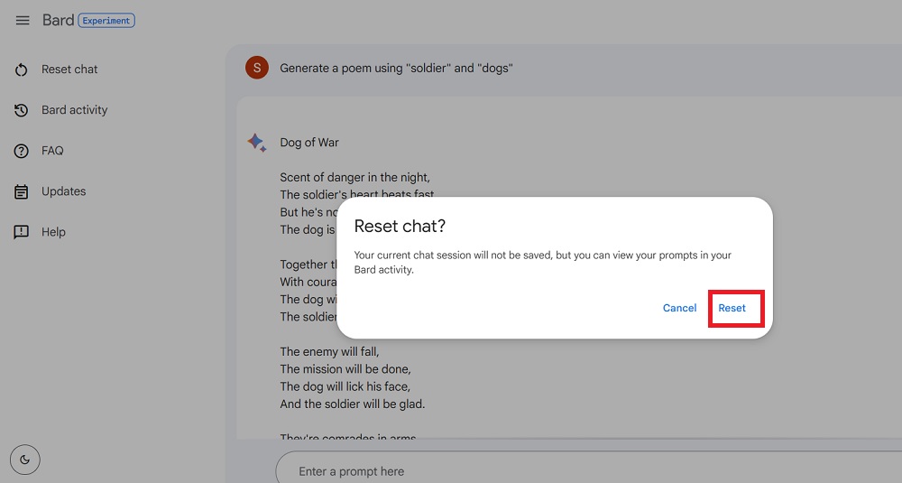Click the Bard activity history icon
Image resolution: width=902 pixels, height=483 pixels.
(22, 110)
